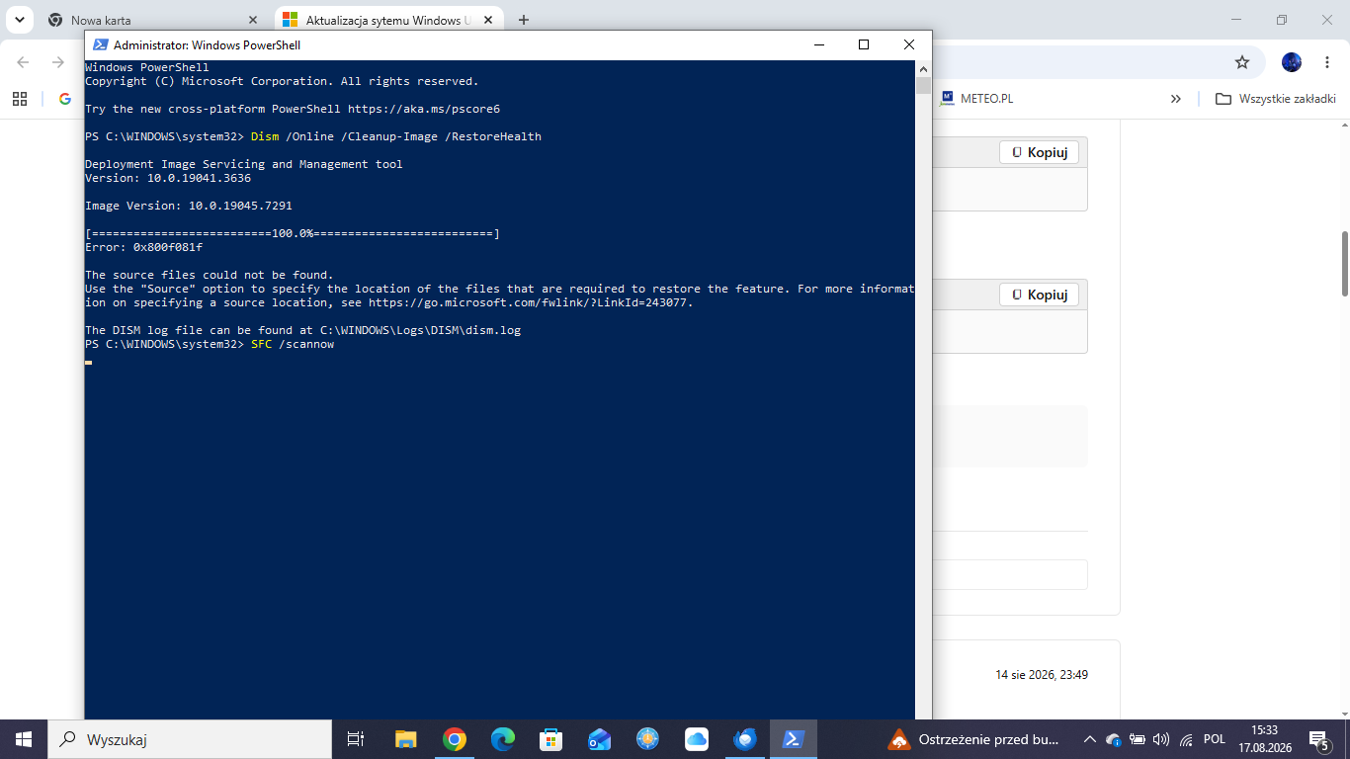Open the notification center

1318,739
